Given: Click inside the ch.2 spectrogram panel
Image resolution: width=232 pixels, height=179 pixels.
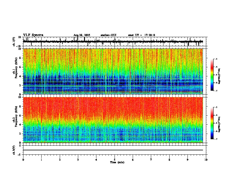Looking at the screenshot, I should 113,120.
